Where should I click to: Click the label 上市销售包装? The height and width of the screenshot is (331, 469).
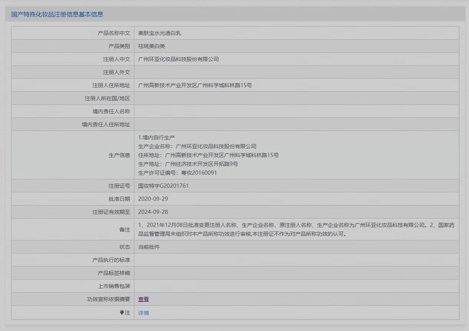point(114,286)
